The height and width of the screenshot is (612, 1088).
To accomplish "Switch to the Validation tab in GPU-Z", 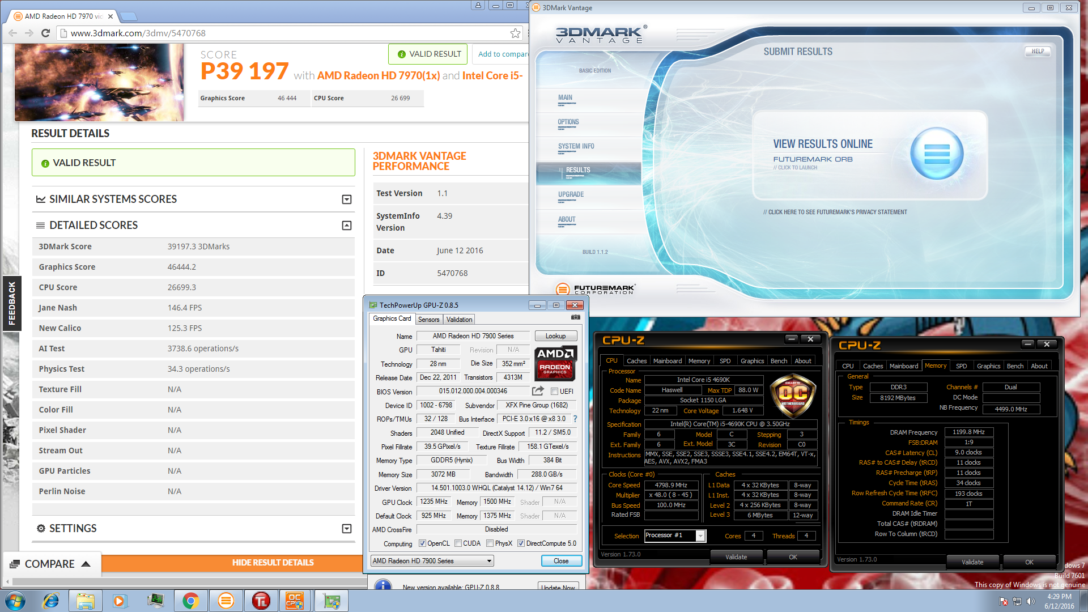I will [459, 320].
